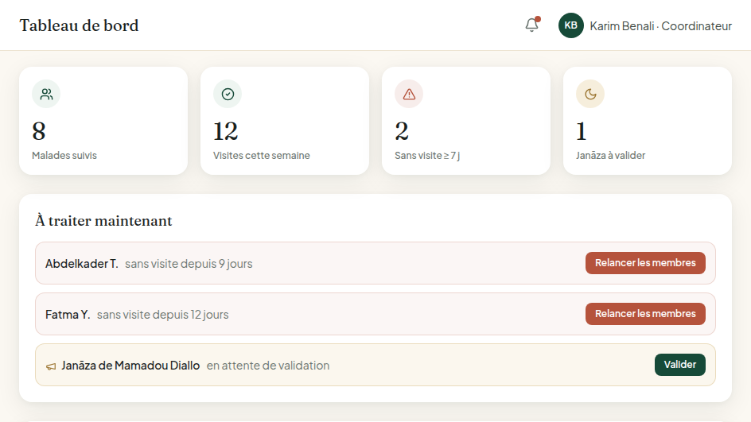Click the warning triangle icon on Sans visite card
The image size is (751, 422).
pos(409,94)
